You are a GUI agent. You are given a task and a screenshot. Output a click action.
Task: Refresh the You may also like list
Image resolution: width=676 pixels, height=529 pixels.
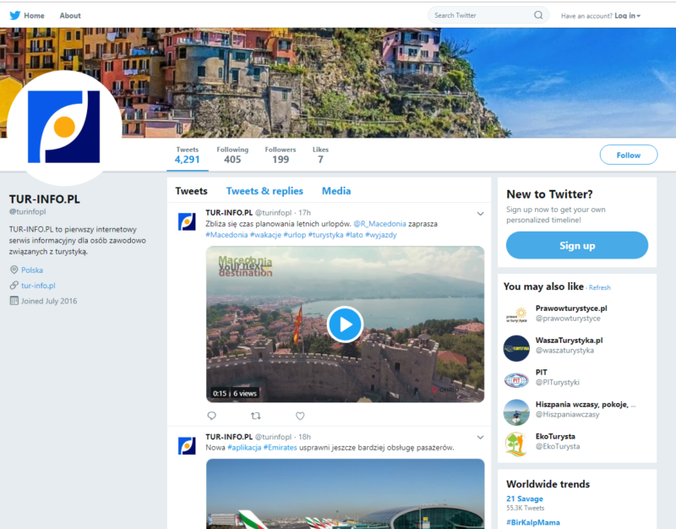(x=600, y=287)
